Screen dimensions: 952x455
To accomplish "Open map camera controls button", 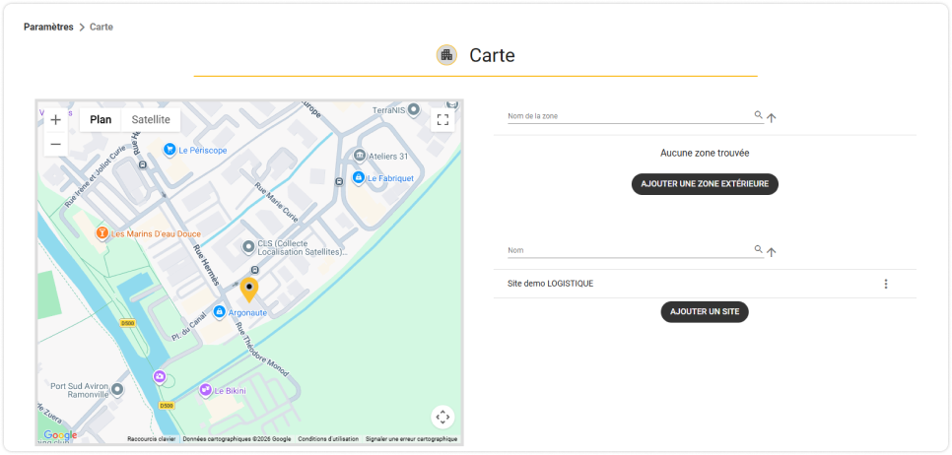I will tap(442, 417).
